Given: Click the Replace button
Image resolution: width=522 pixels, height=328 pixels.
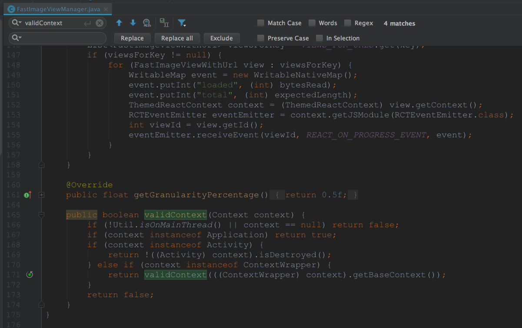Looking at the screenshot, I should tap(132, 38).
